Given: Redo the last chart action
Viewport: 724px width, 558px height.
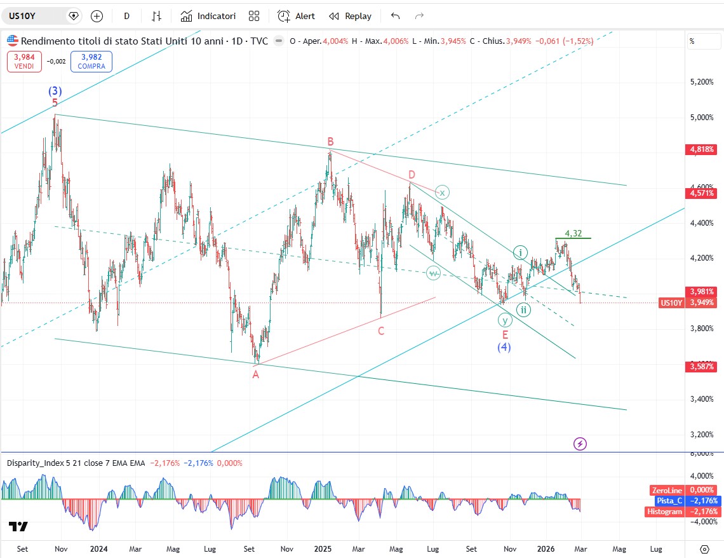Looking at the screenshot, I should coord(419,16).
